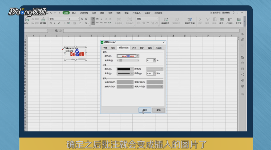The height and width of the screenshot is (150, 271).
Task: Toggle italic formatting in the ribbon
Action: (55, 23)
